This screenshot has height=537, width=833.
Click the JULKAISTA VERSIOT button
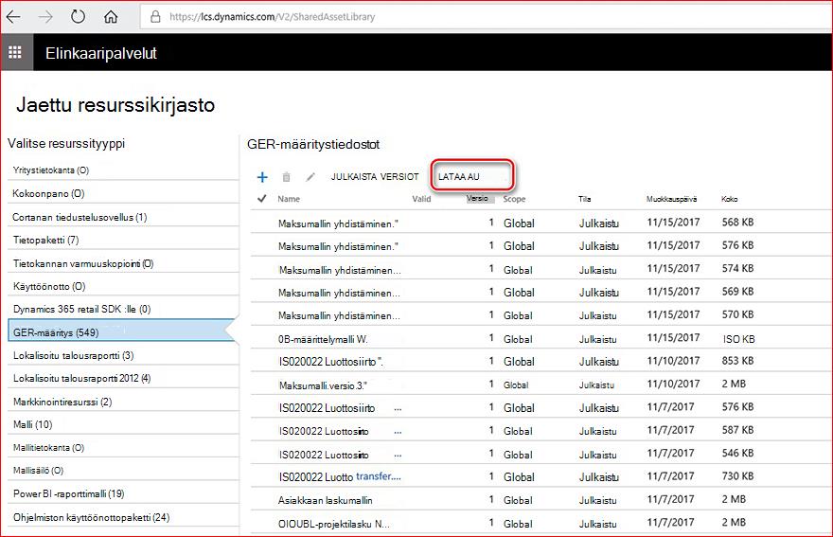click(375, 176)
